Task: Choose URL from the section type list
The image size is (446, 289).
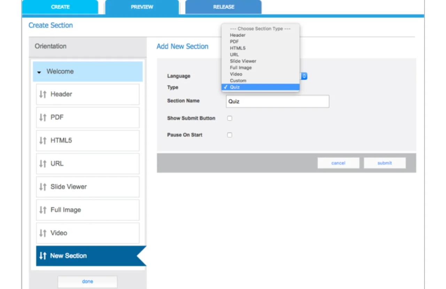Action: [x=261, y=55]
